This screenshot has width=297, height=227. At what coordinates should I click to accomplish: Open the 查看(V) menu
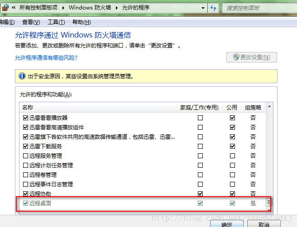pyautogui.click(x=31, y=22)
